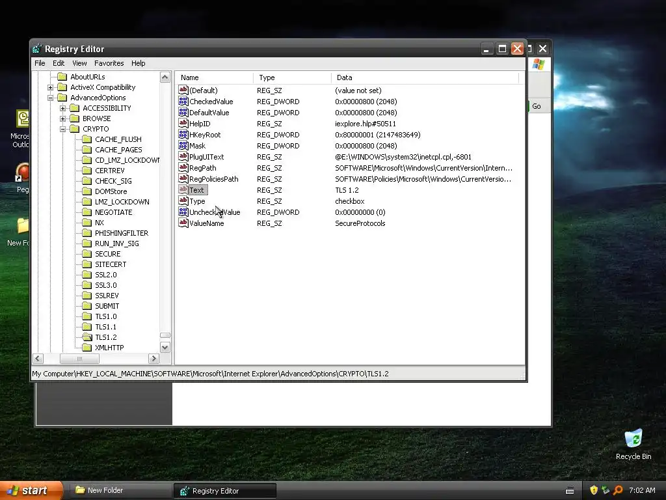Click the tree horizontal scroll right arrow
Viewport: 666px width, 500px height.
pos(153,359)
